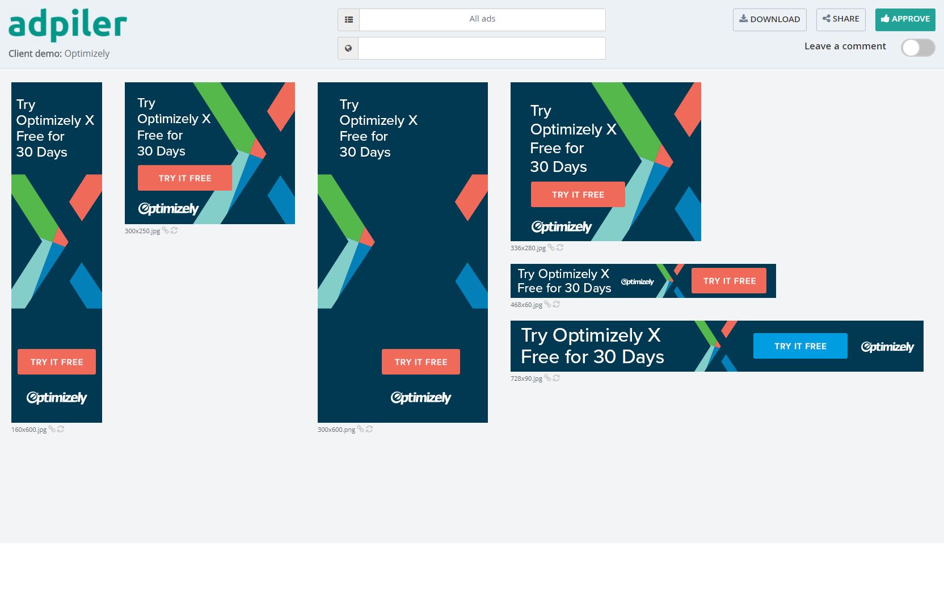The height and width of the screenshot is (593, 944).
Task: Click the ads list icon beside the campaign selector
Action: (348, 19)
